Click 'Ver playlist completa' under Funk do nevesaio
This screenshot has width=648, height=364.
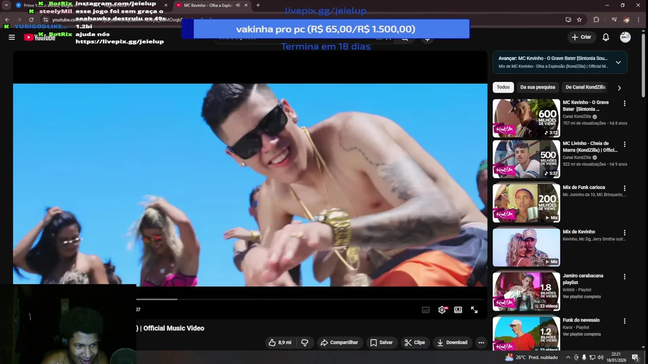(582, 334)
